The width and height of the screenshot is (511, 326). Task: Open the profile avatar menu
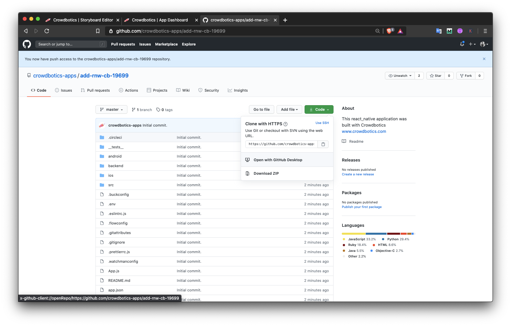pos(483,44)
